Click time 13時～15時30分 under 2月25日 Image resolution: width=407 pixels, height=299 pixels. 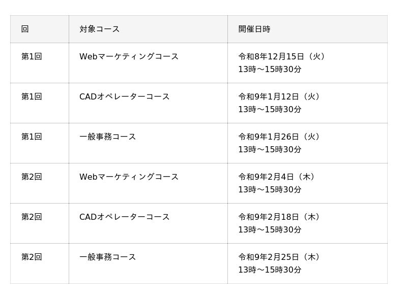(270, 270)
